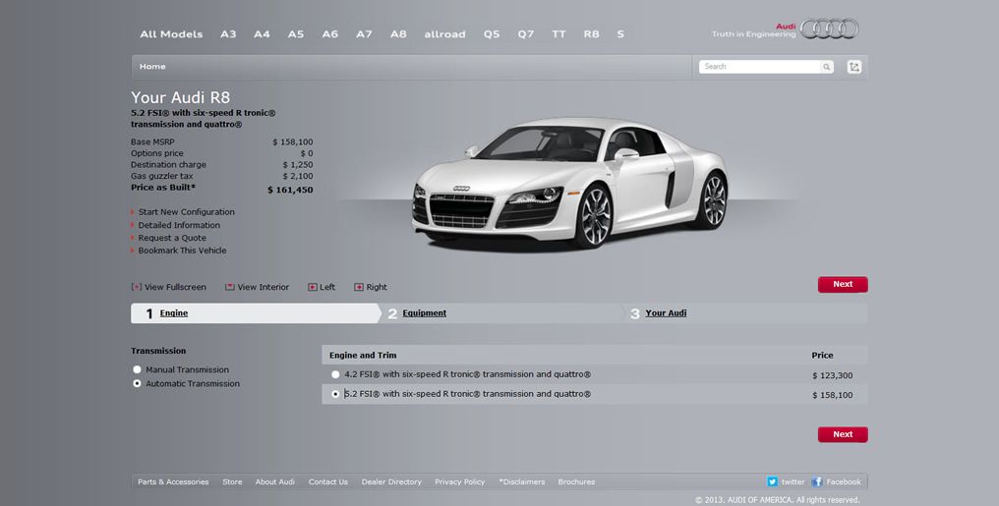Open About Audi footer link
Screen dimensions: 999x506
275,481
